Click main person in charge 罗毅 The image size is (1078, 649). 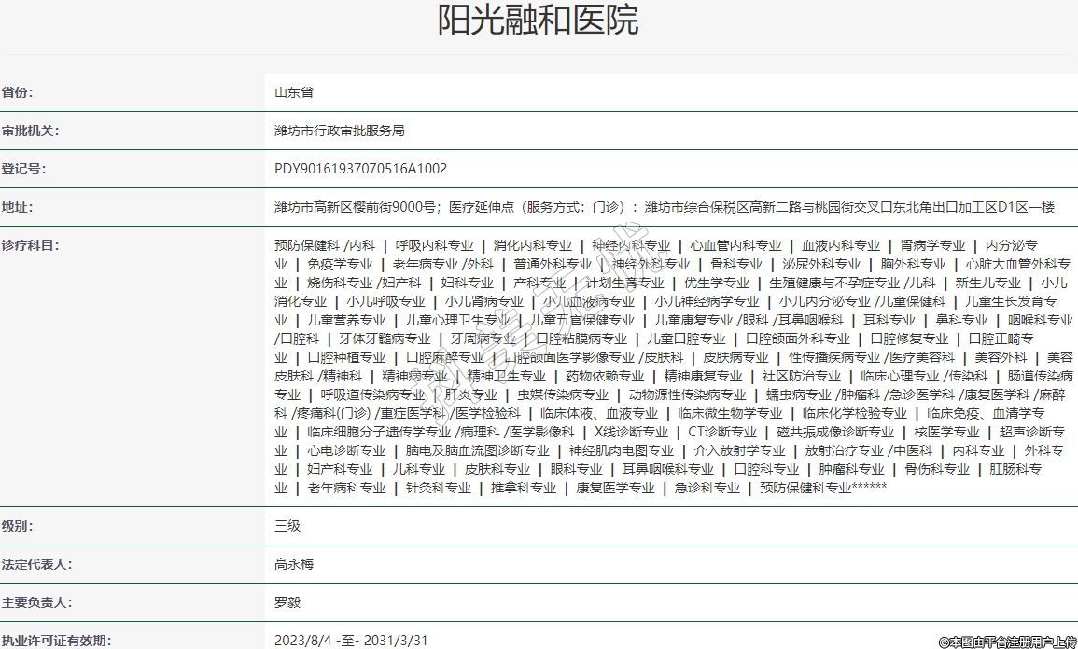[287, 603]
